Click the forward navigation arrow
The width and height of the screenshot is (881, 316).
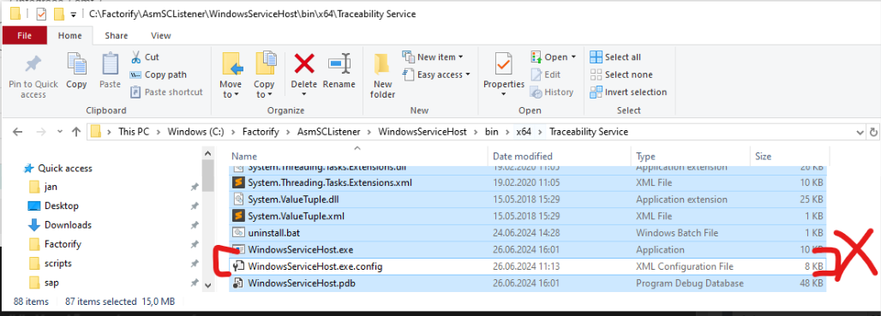point(41,132)
